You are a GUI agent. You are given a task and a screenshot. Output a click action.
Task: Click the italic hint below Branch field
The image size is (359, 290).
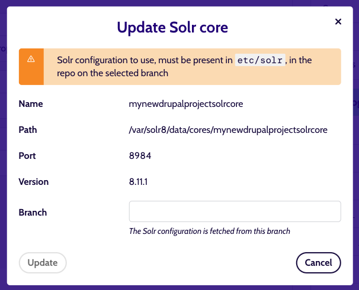click(x=210, y=231)
